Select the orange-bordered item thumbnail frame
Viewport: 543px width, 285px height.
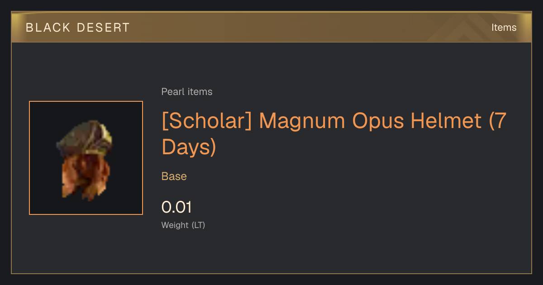pyautogui.click(x=86, y=158)
